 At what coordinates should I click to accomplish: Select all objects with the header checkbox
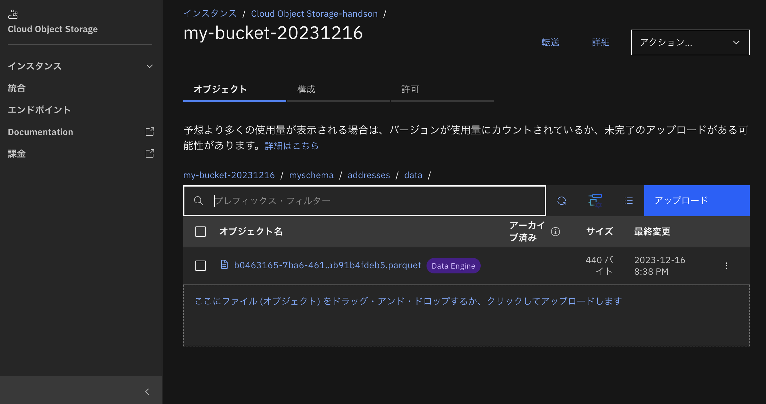coord(200,231)
